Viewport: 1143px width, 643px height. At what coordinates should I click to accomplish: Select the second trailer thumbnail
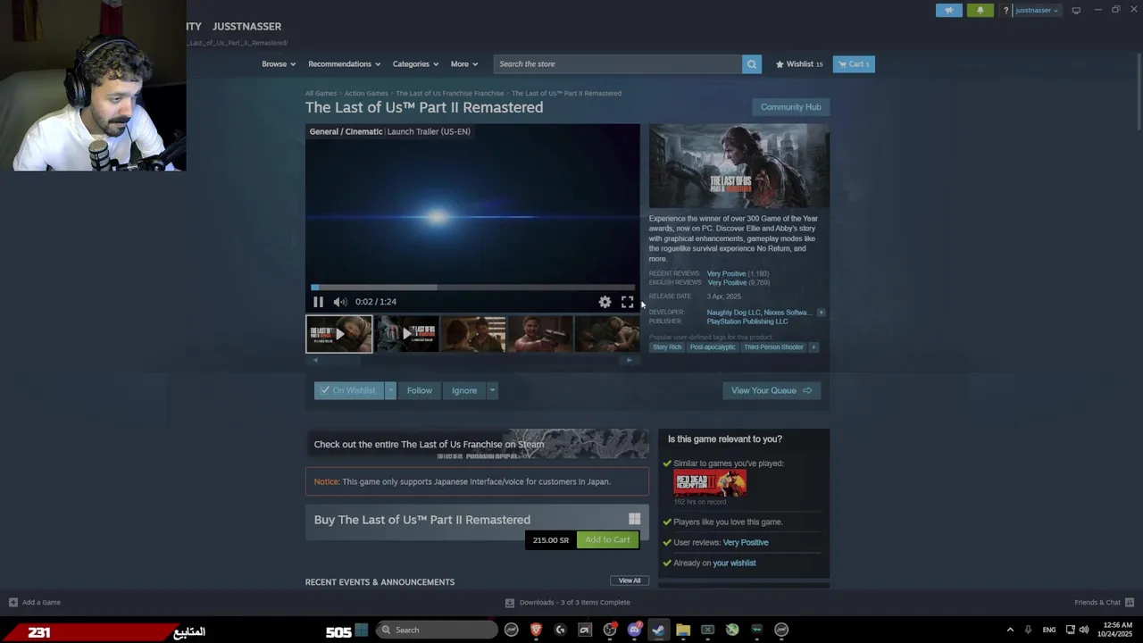coord(406,334)
